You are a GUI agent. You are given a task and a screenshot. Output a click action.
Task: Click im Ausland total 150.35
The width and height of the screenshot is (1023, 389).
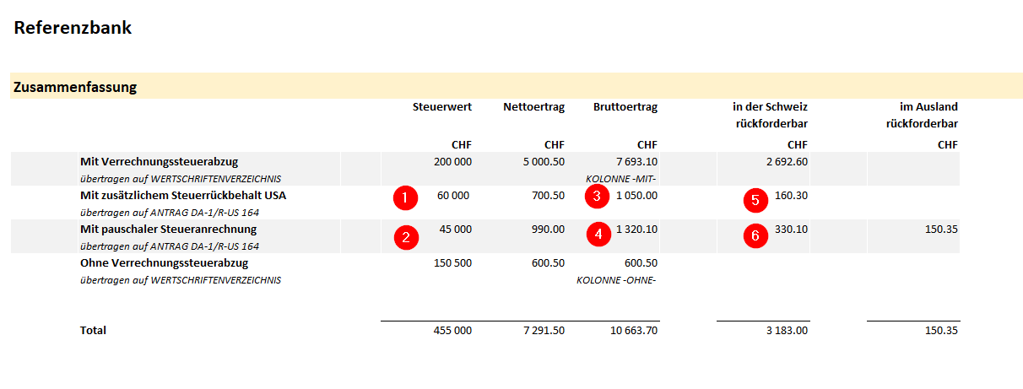click(941, 330)
